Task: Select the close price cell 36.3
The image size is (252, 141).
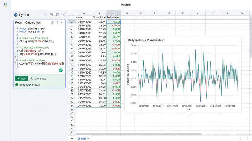Action: click(99, 83)
